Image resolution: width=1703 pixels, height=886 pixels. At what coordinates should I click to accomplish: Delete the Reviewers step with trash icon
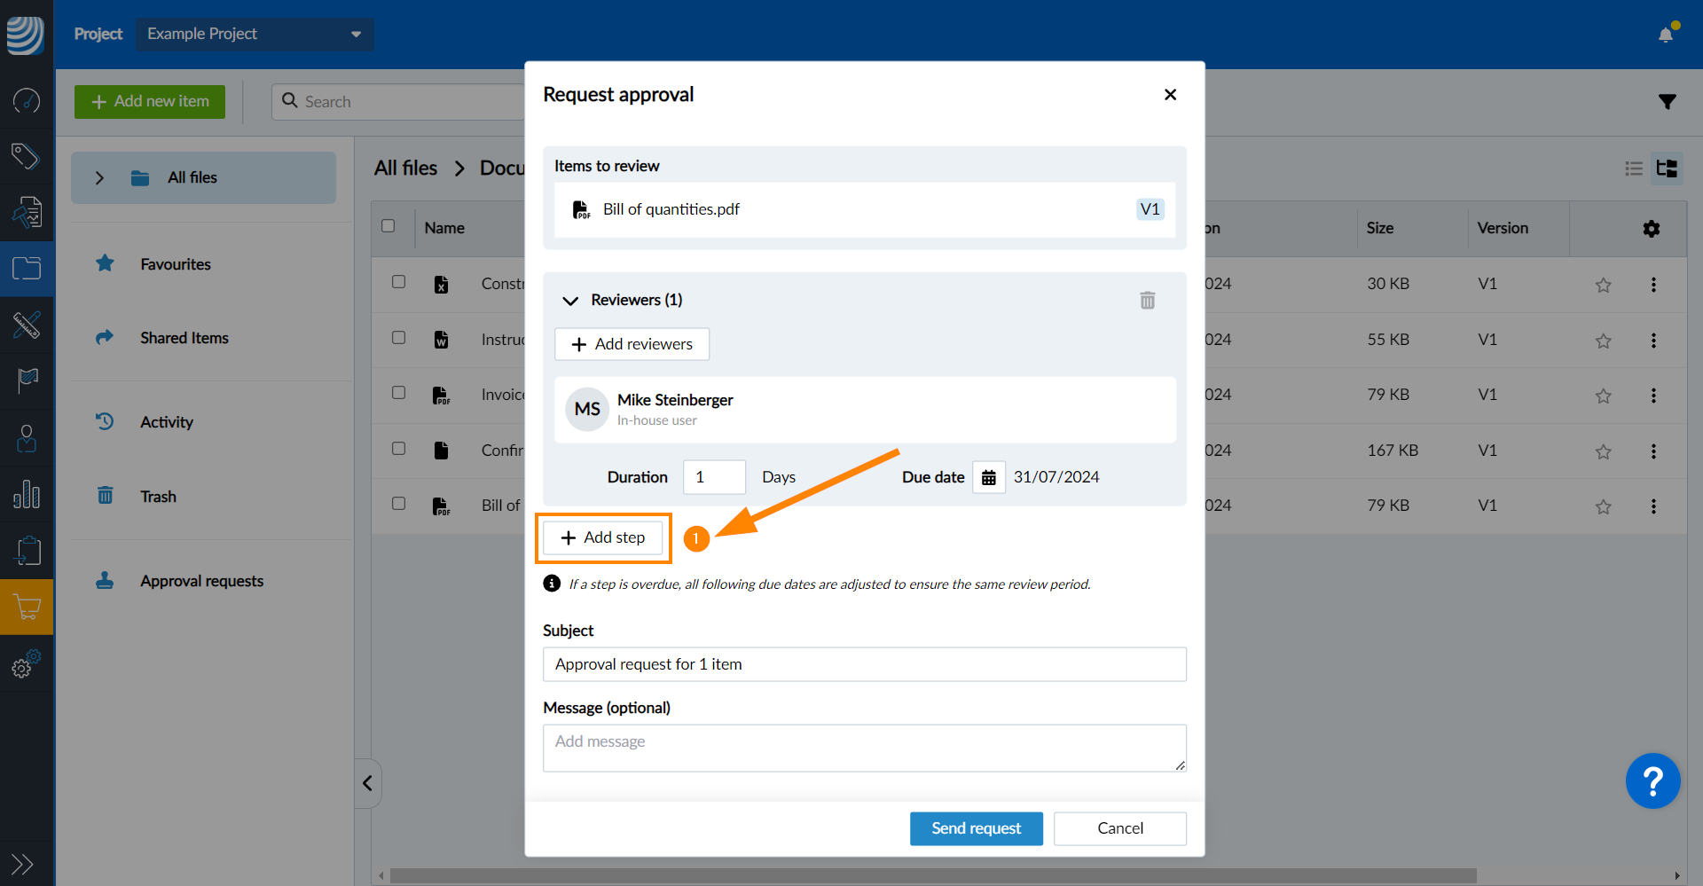(x=1147, y=301)
